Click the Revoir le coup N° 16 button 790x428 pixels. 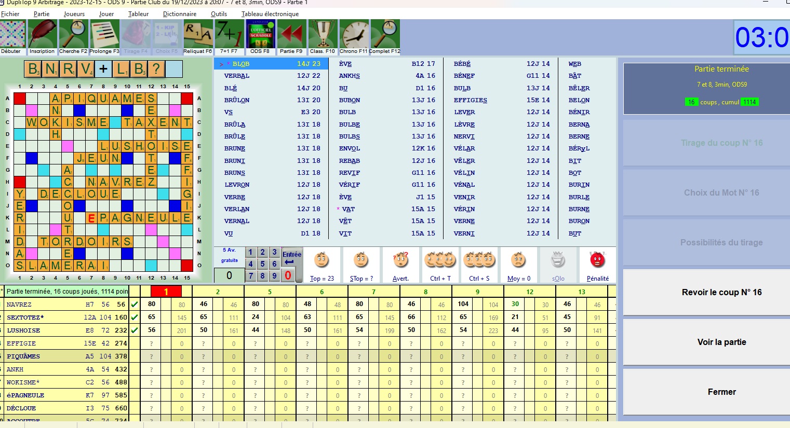click(721, 292)
